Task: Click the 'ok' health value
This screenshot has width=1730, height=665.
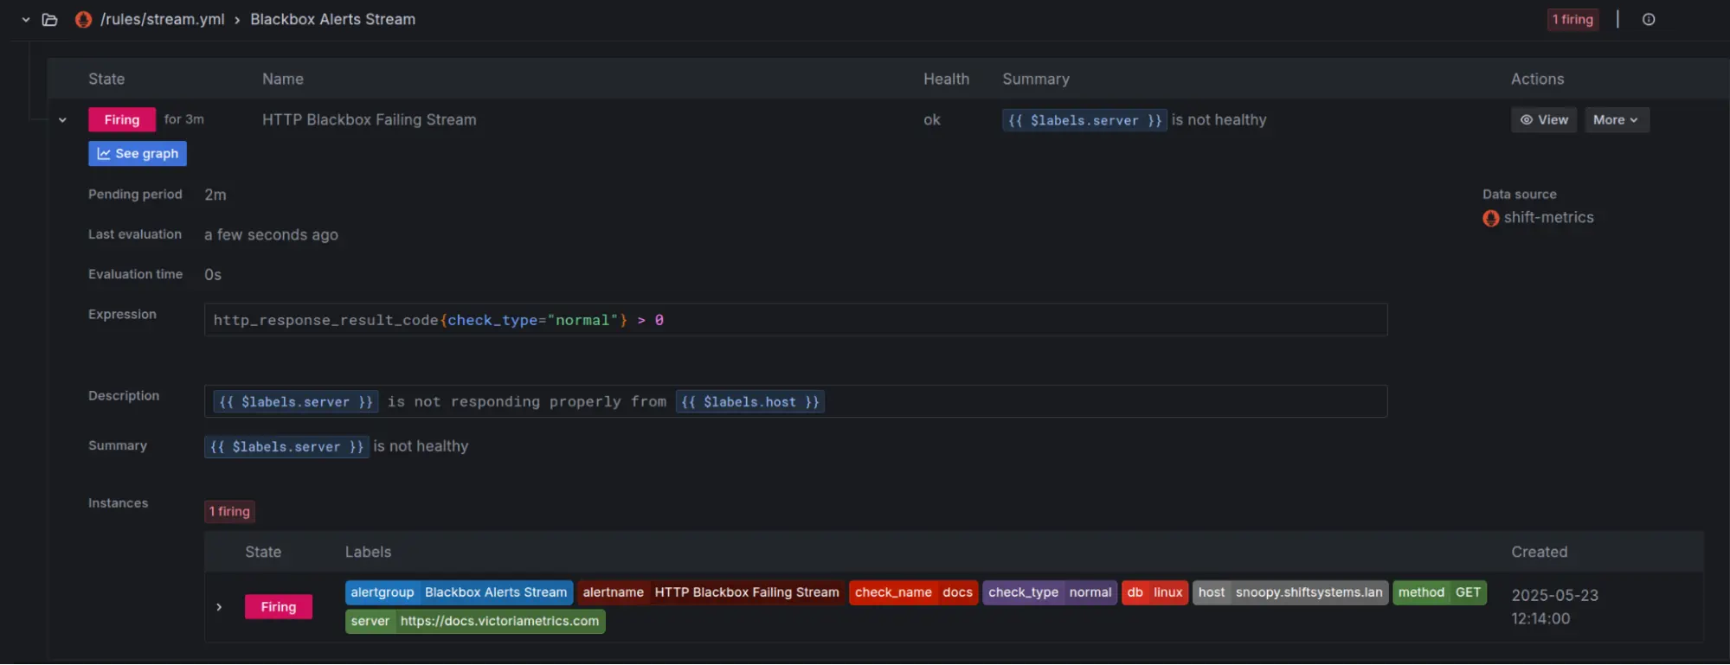Action: tap(932, 119)
